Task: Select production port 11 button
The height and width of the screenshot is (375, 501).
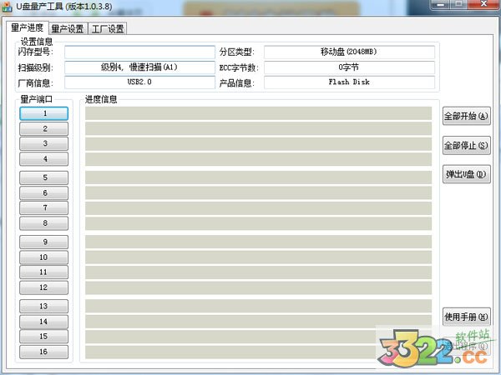Action: pos(43,272)
